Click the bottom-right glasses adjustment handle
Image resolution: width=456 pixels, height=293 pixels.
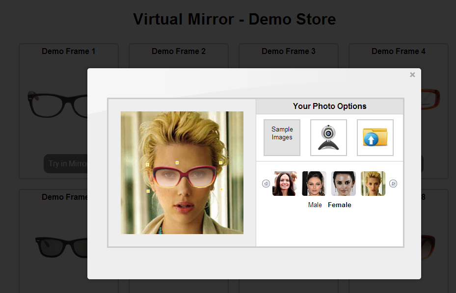coord(221,189)
